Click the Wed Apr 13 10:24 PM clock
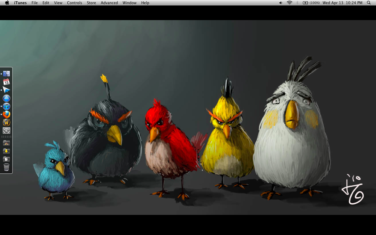 pyautogui.click(x=342, y=3)
